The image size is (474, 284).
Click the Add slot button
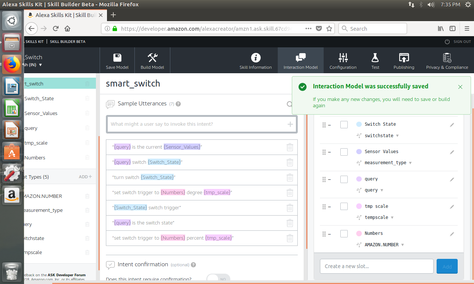(447, 266)
